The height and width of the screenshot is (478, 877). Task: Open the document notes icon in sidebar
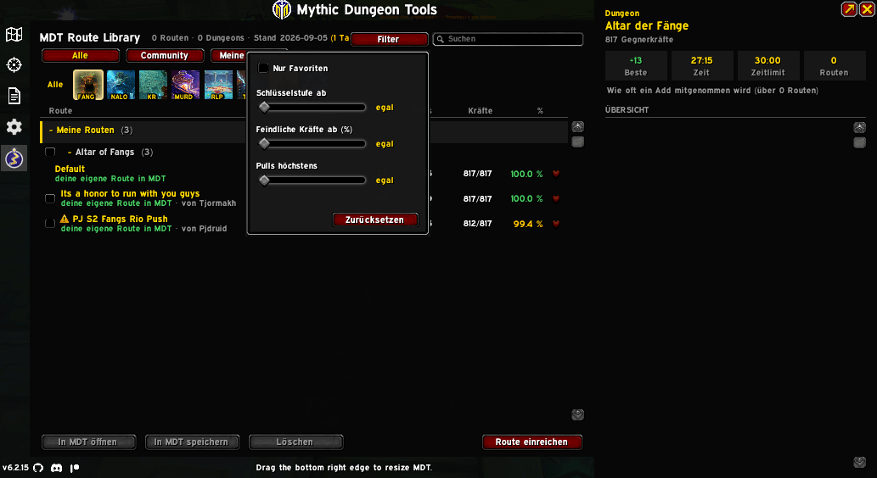[x=14, y=96]
